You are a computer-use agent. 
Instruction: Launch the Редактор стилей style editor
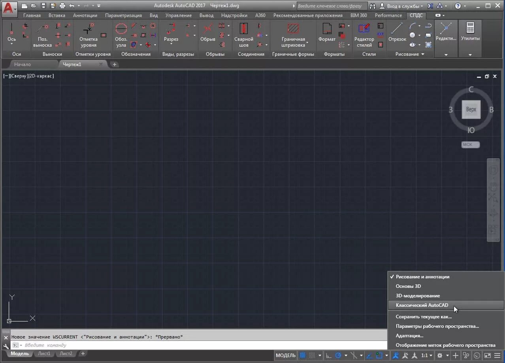tap(364, 36)
